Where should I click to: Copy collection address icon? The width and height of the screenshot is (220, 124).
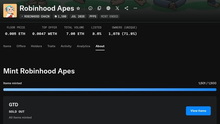click(99, 8)
